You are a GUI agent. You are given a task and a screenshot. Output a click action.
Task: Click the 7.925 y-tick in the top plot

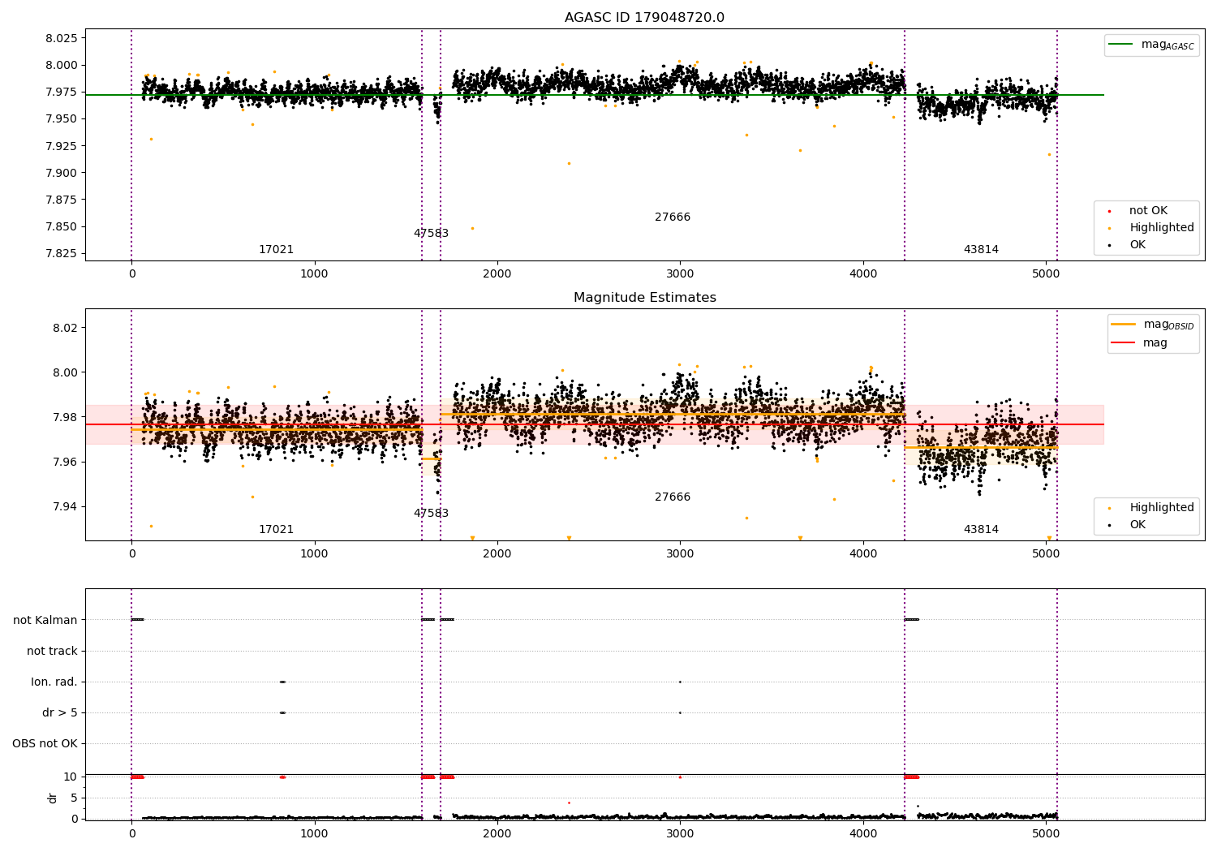point(61,146)
